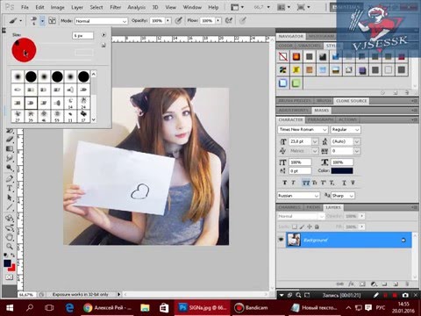The image size is (421, 316).
Task: Open the Flow slider dropdown
Action: (x=218, y=21)
